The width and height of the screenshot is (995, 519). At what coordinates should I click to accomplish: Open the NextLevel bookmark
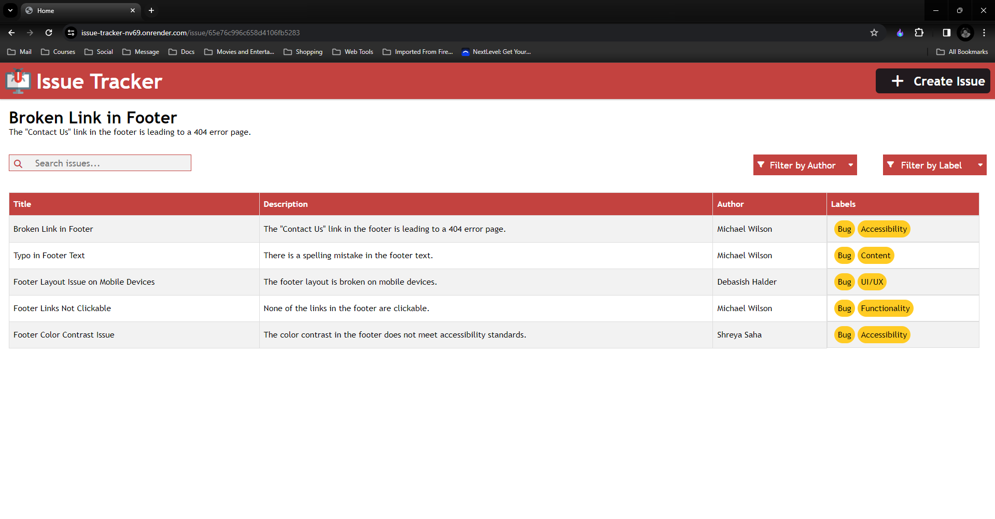tap(496, 52)
